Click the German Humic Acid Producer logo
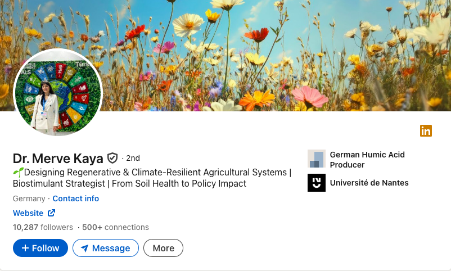 [317, 159]
